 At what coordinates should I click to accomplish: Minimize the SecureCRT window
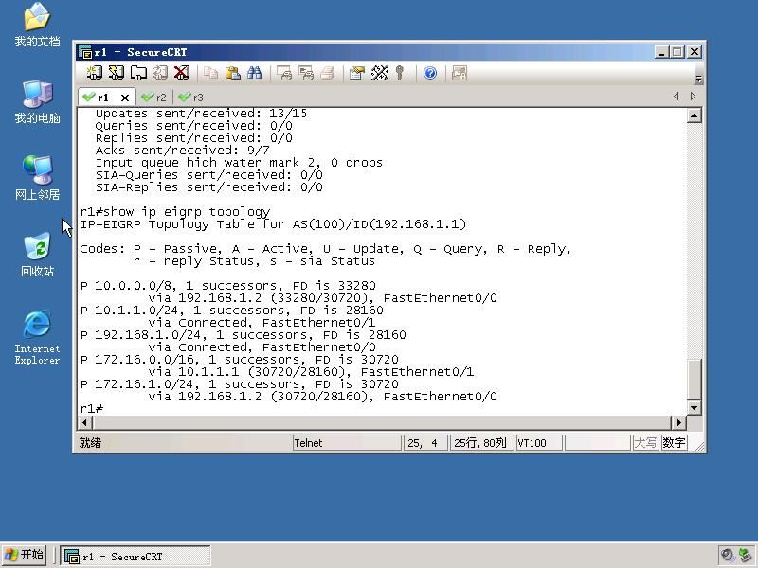point(661,52)
